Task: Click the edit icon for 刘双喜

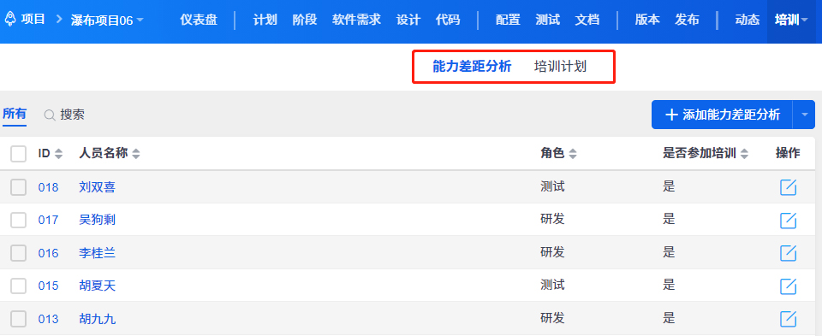Action: 788,187
